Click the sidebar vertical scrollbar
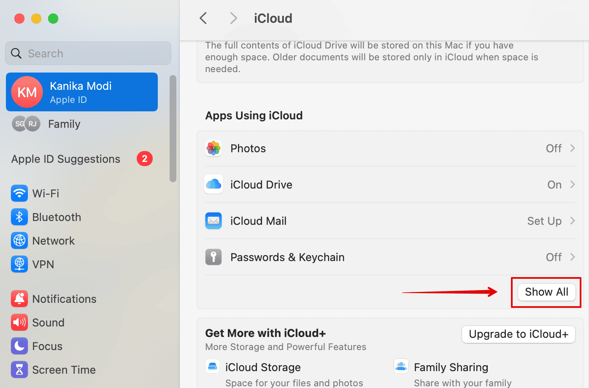 coord(173,129)
